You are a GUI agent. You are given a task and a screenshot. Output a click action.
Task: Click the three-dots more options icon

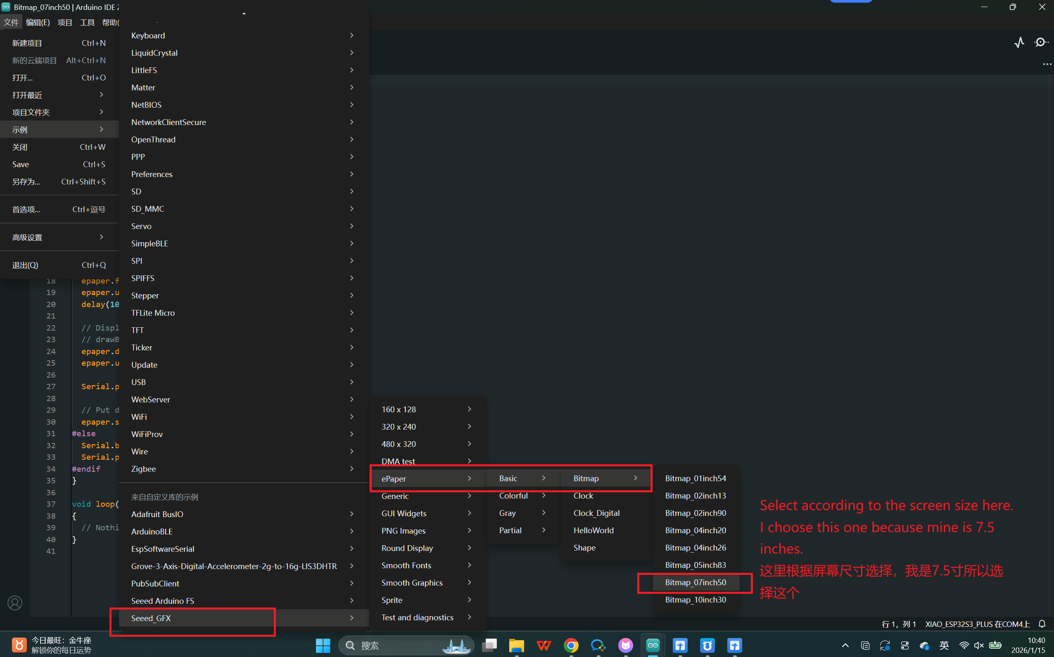click(1047, 64)
